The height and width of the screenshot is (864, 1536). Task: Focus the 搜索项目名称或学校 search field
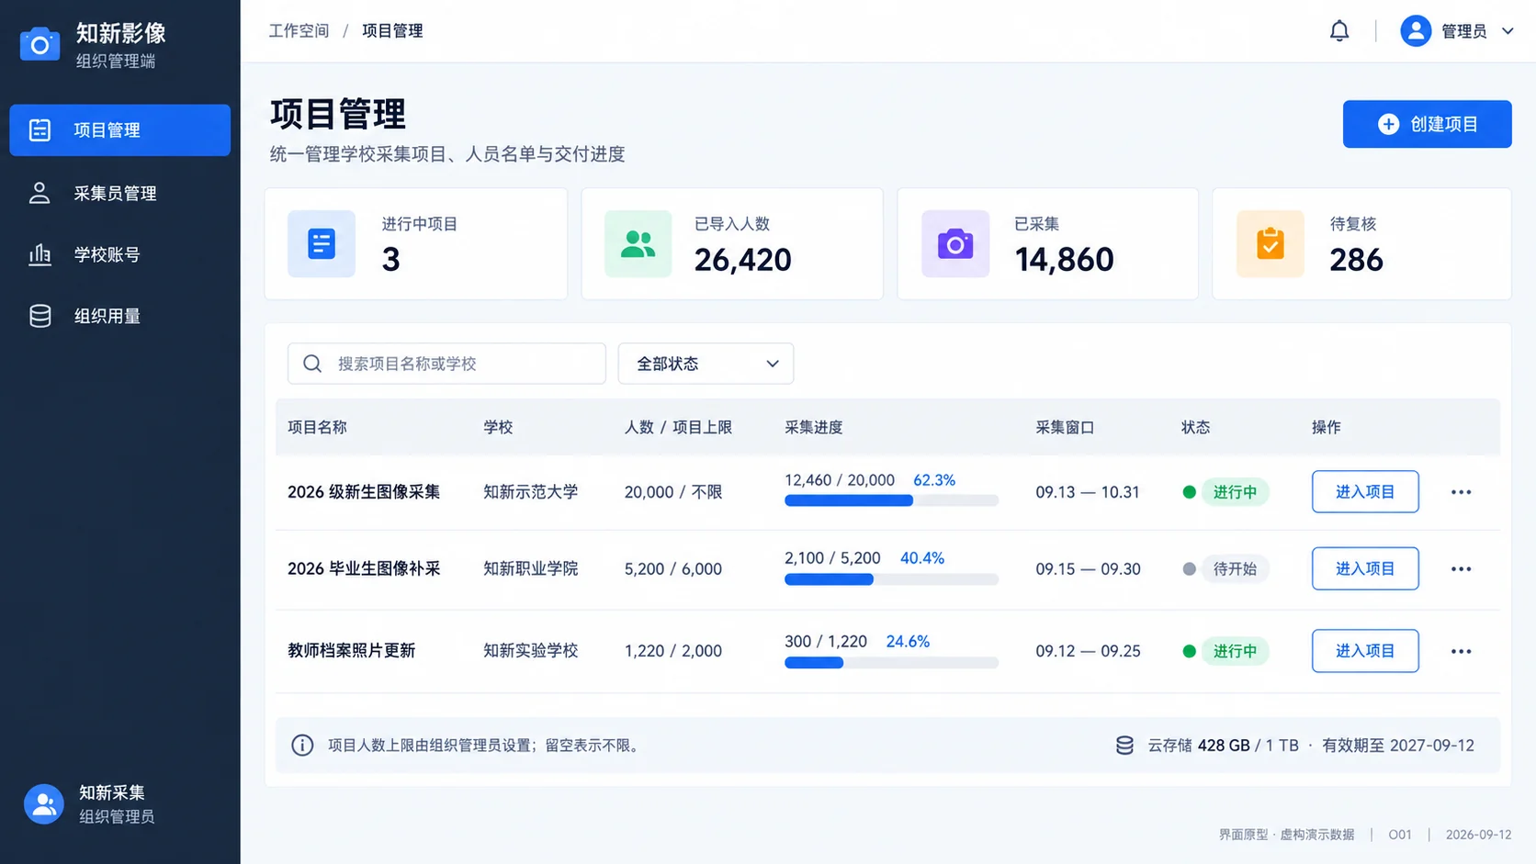(x=446, y=364)
